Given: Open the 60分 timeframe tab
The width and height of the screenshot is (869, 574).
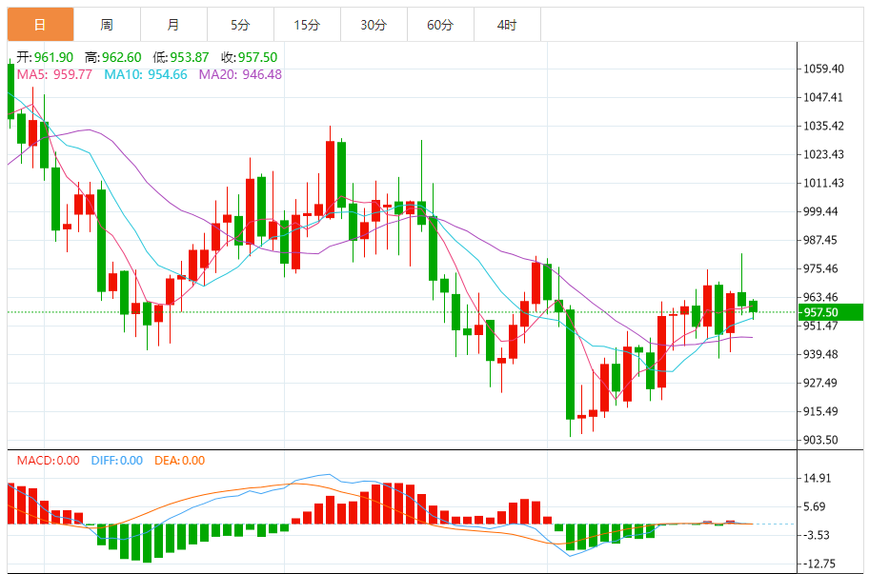Looking at the screenshot, I should tap(440, 25).
